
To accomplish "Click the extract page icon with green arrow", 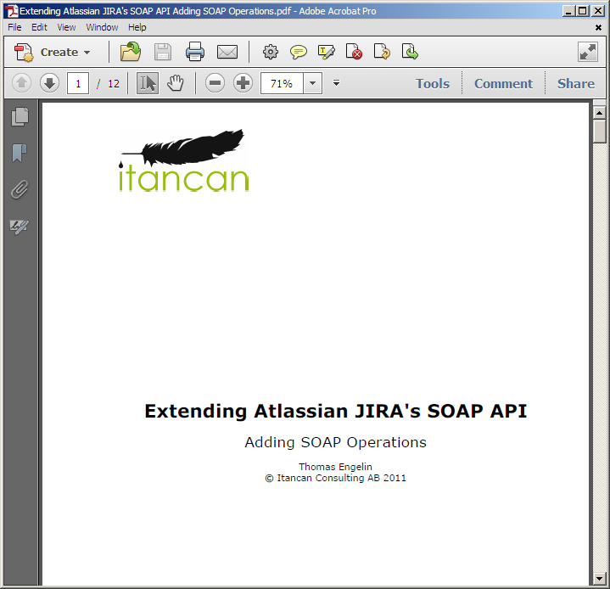I will [410, 52].
